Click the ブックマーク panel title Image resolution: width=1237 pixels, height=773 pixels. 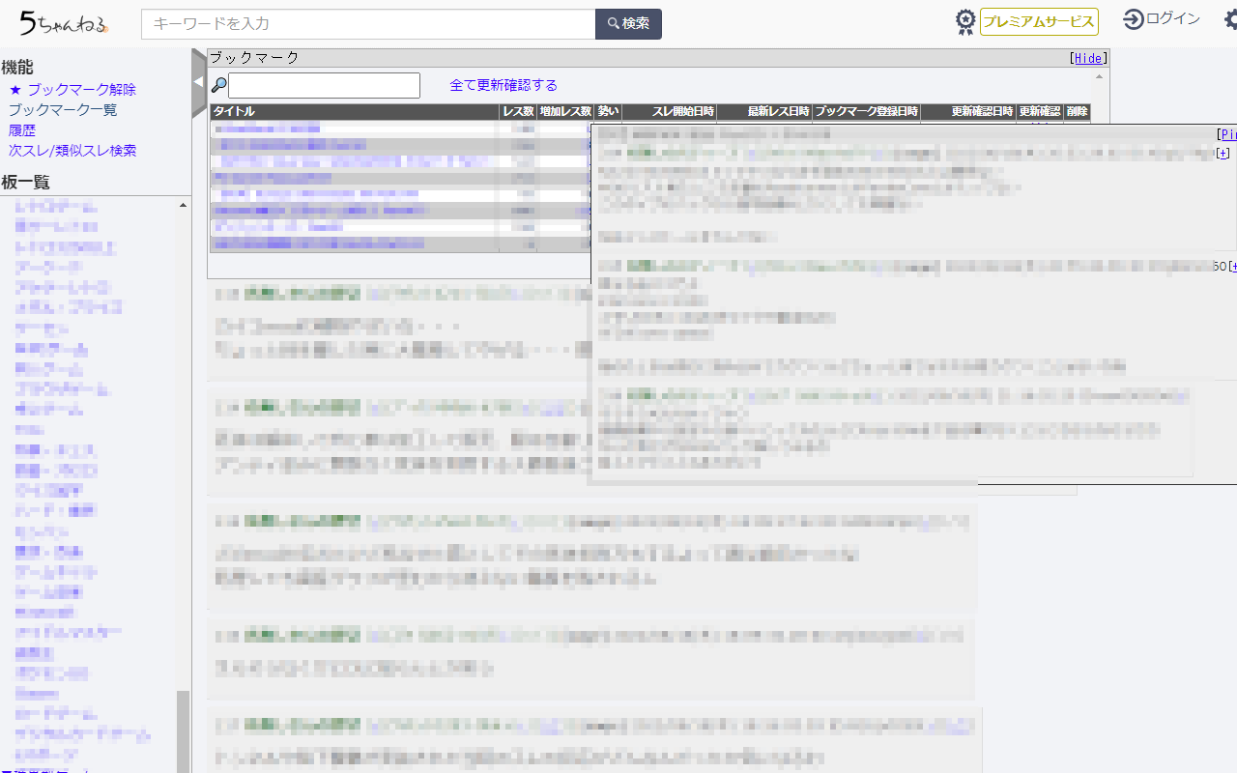tap(254, 58)
